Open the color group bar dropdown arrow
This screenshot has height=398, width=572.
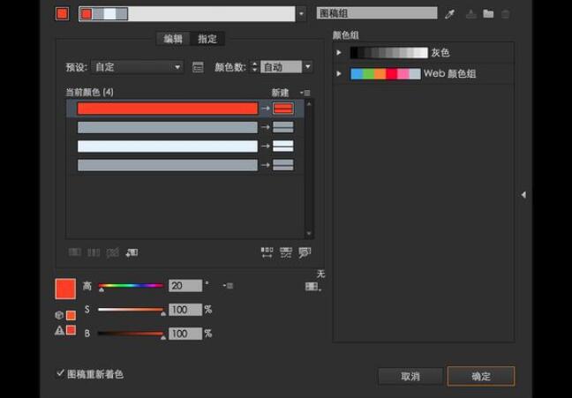301,14
